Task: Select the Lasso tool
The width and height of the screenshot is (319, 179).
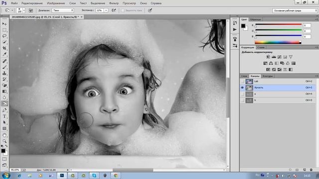Action: tap(4, 36)
